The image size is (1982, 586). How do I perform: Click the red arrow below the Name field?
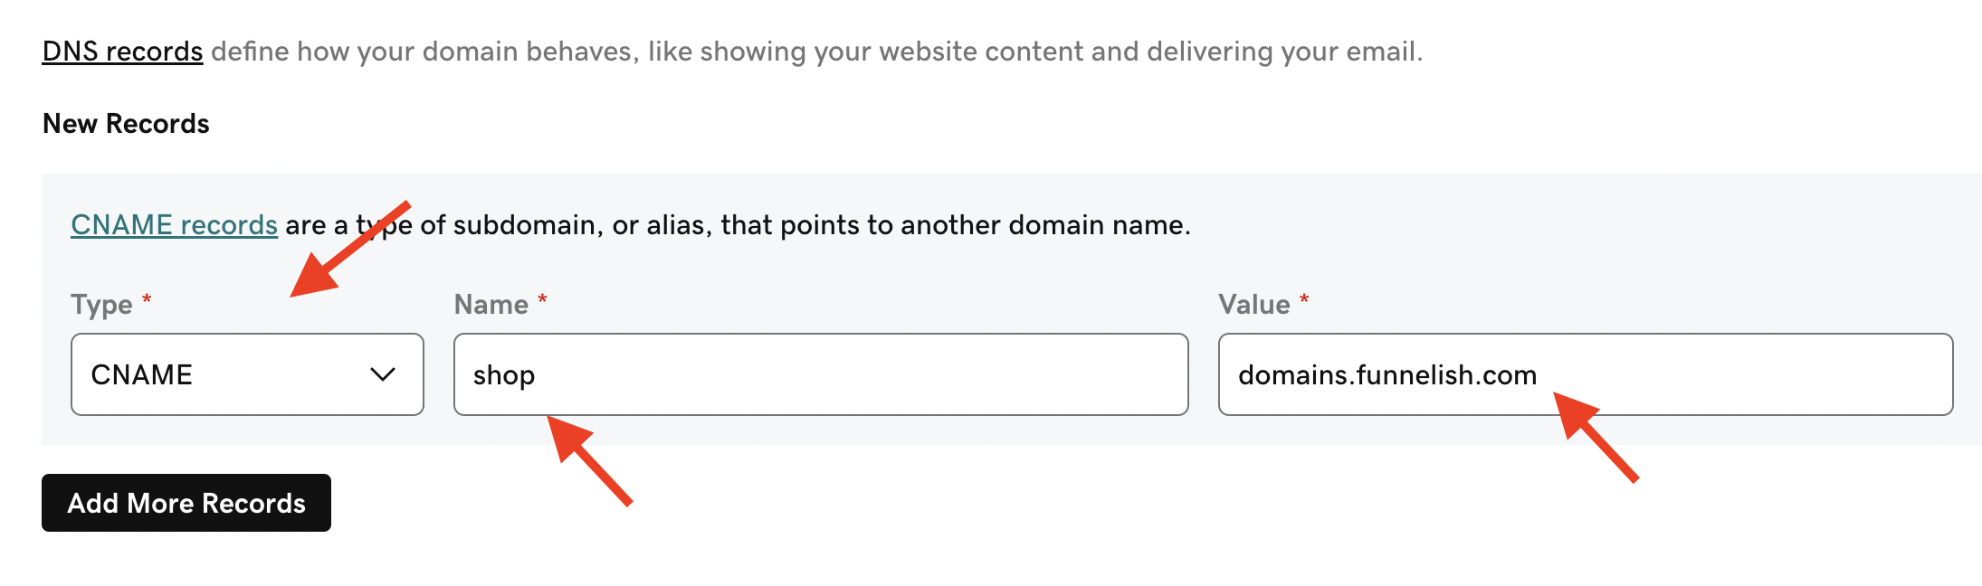coord(588,459)
